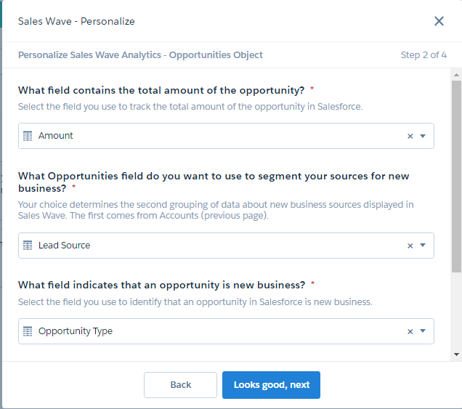Click Personalize Sales Wave Analytics subtitle

click(x=140, y=54)
